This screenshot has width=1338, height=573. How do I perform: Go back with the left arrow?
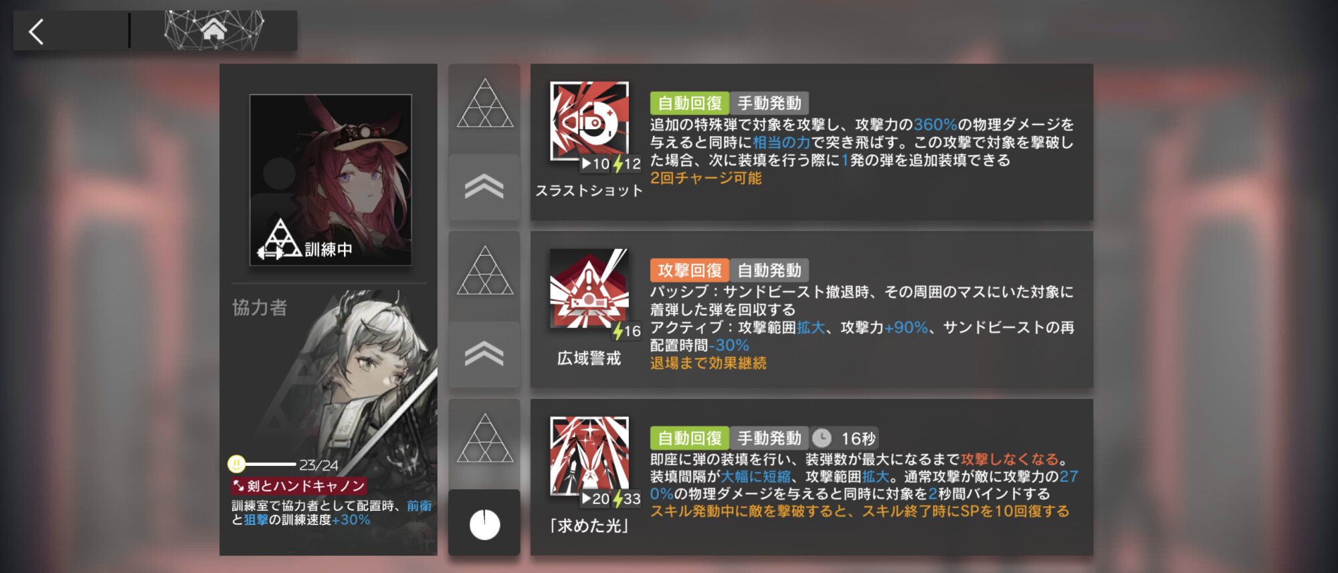(36, 31)
